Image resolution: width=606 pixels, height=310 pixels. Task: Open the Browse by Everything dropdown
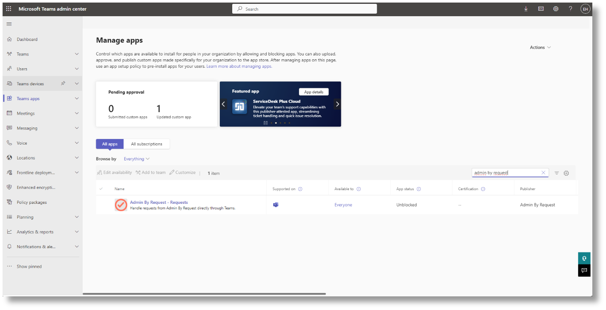tap(136, 159)
